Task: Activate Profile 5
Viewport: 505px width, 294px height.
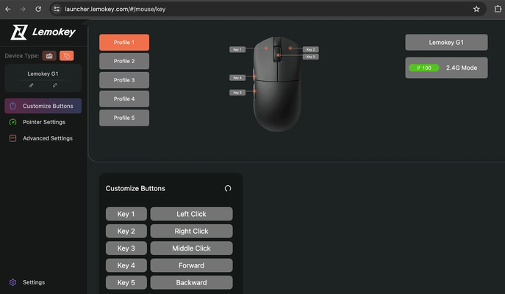Action: pos(124,118)
